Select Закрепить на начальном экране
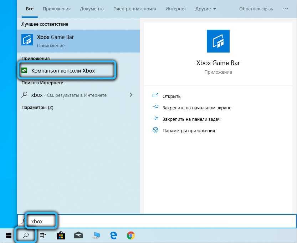Screen dimensions: 297x243 (197, 108)
